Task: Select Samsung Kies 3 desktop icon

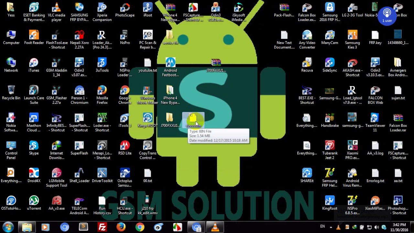Action: tap(353, 39)
